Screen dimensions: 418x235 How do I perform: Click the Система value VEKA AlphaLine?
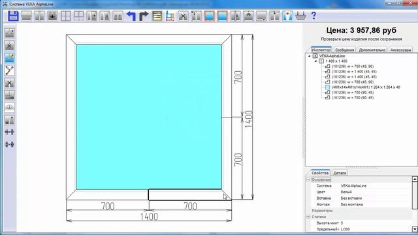[x=353, y=185]
